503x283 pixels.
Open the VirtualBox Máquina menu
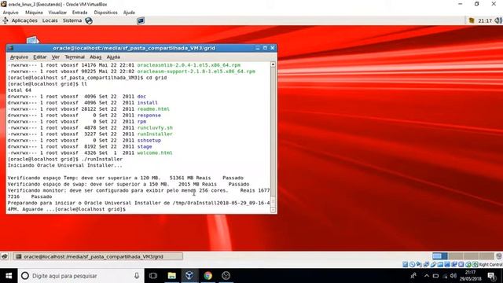(x=34, y=13)
